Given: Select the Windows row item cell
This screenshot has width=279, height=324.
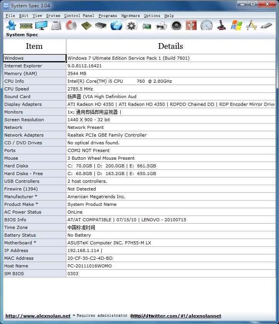Looking at the screenshot, I should pos(35,58).
